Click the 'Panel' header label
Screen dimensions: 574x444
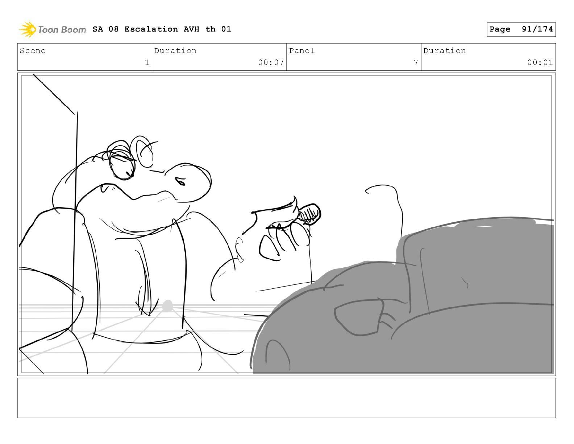[302, 51]
